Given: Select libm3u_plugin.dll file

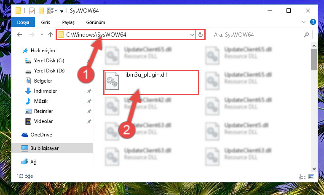Looking at the screenshot, I should coord(151,83).
